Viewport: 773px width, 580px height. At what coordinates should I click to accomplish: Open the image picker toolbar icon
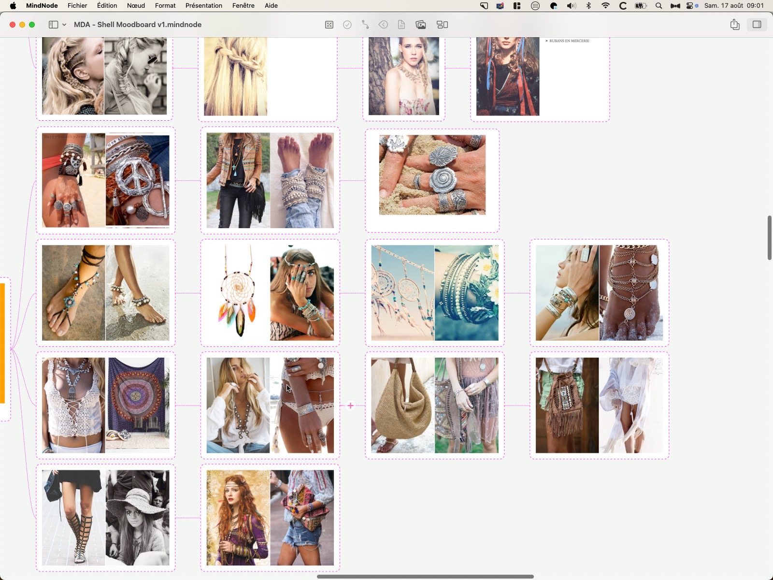[x=421, y=25]
